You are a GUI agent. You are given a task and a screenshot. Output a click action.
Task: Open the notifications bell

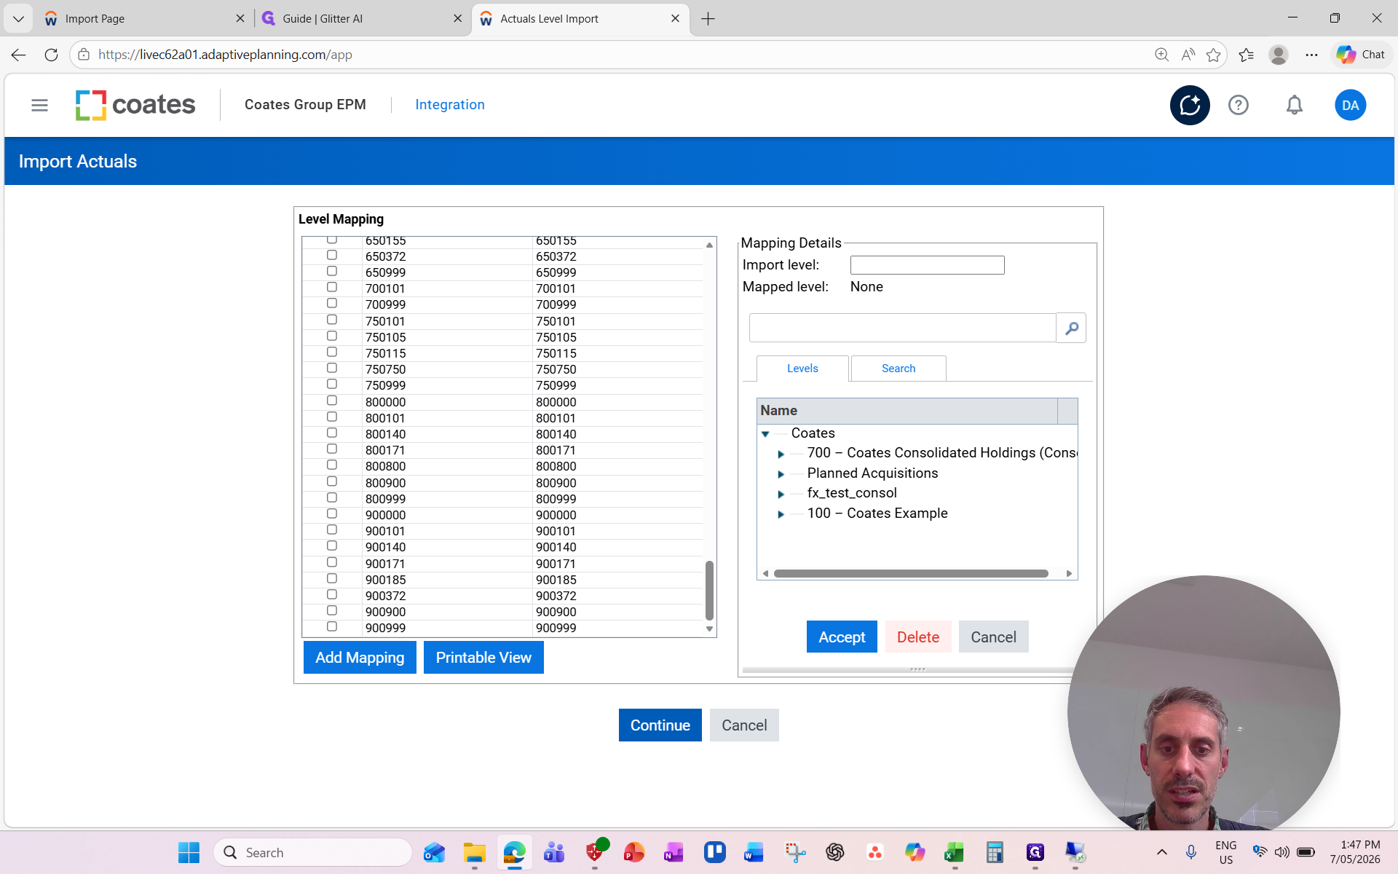[1295, 105]
